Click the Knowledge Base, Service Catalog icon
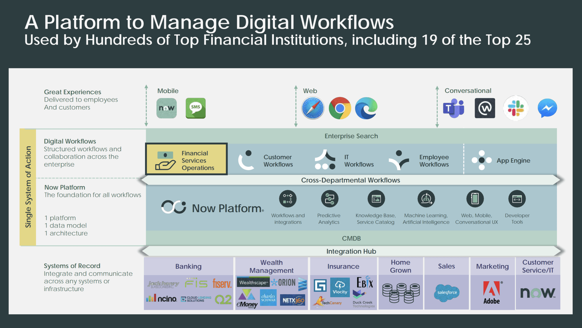582x328 pixels. click(x=376, y=199)
